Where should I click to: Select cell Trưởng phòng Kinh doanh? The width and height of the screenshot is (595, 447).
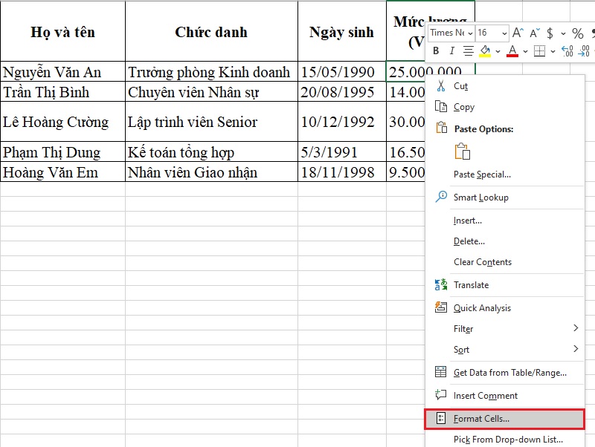(211, 71)
